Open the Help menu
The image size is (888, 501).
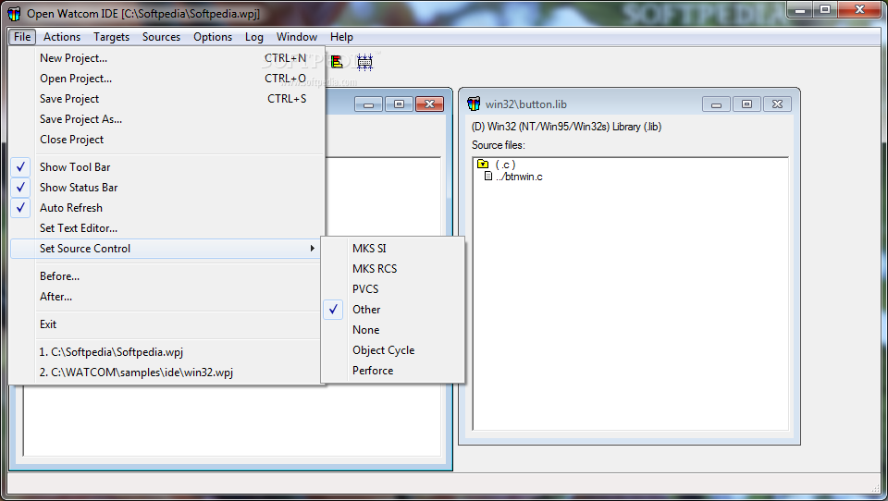(x=341, y=37)
